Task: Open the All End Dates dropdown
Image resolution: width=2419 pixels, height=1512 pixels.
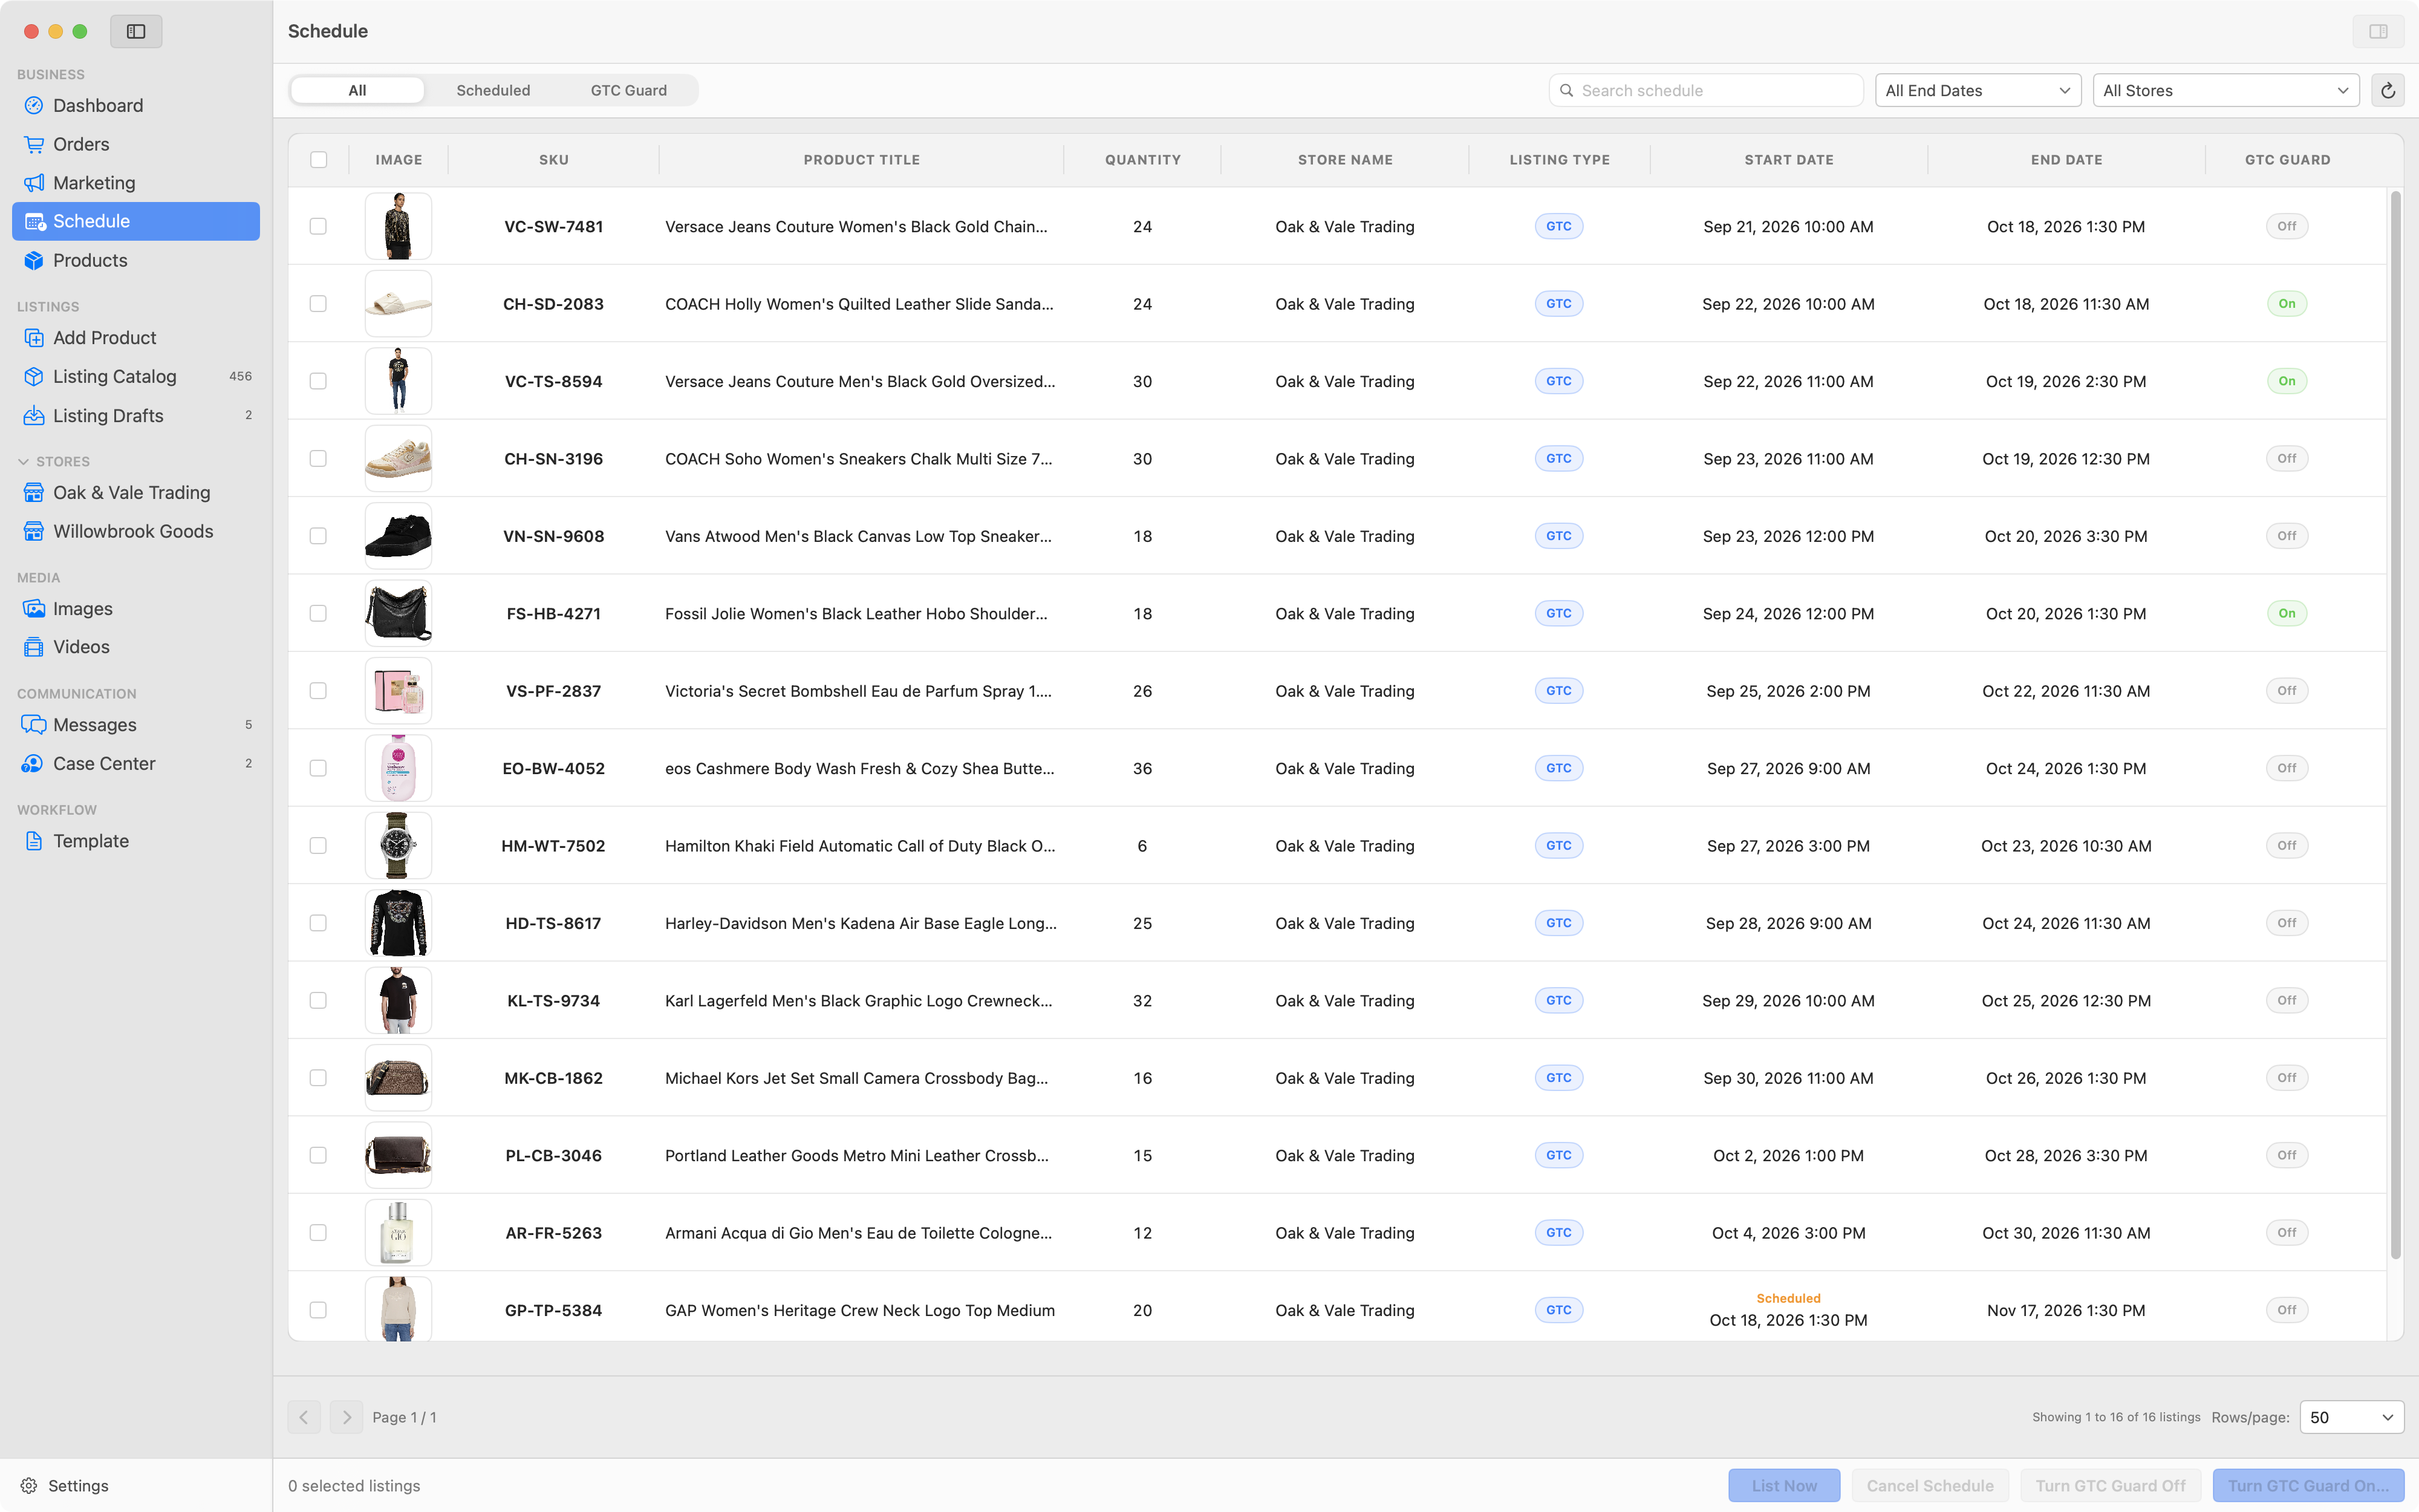Action: (1977, 91)
